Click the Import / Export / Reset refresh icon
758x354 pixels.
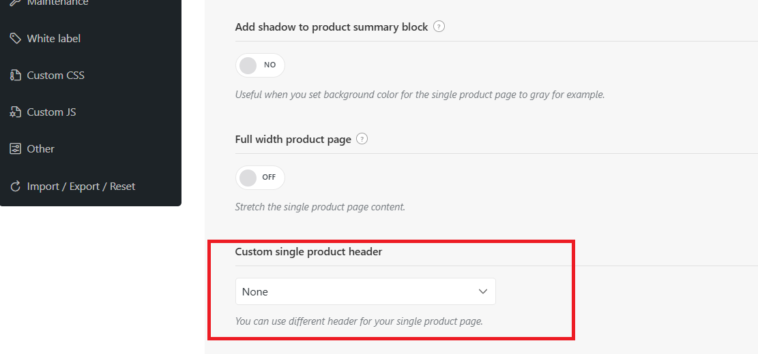pos(16,186)
